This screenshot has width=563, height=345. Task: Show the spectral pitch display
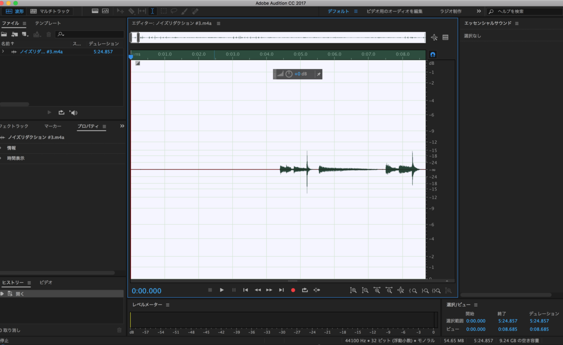105,11
